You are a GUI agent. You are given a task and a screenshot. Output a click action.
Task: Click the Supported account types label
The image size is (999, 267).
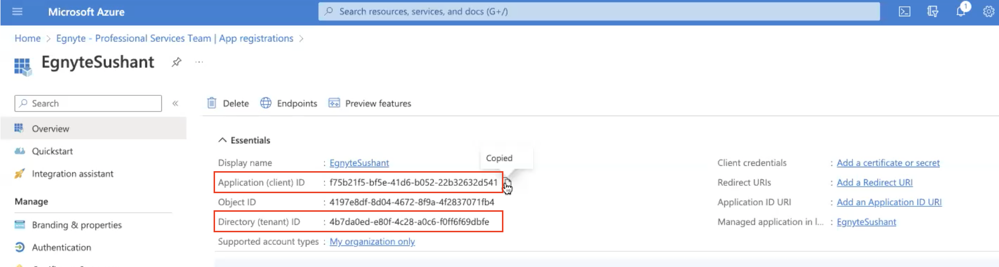click(268, 242)
